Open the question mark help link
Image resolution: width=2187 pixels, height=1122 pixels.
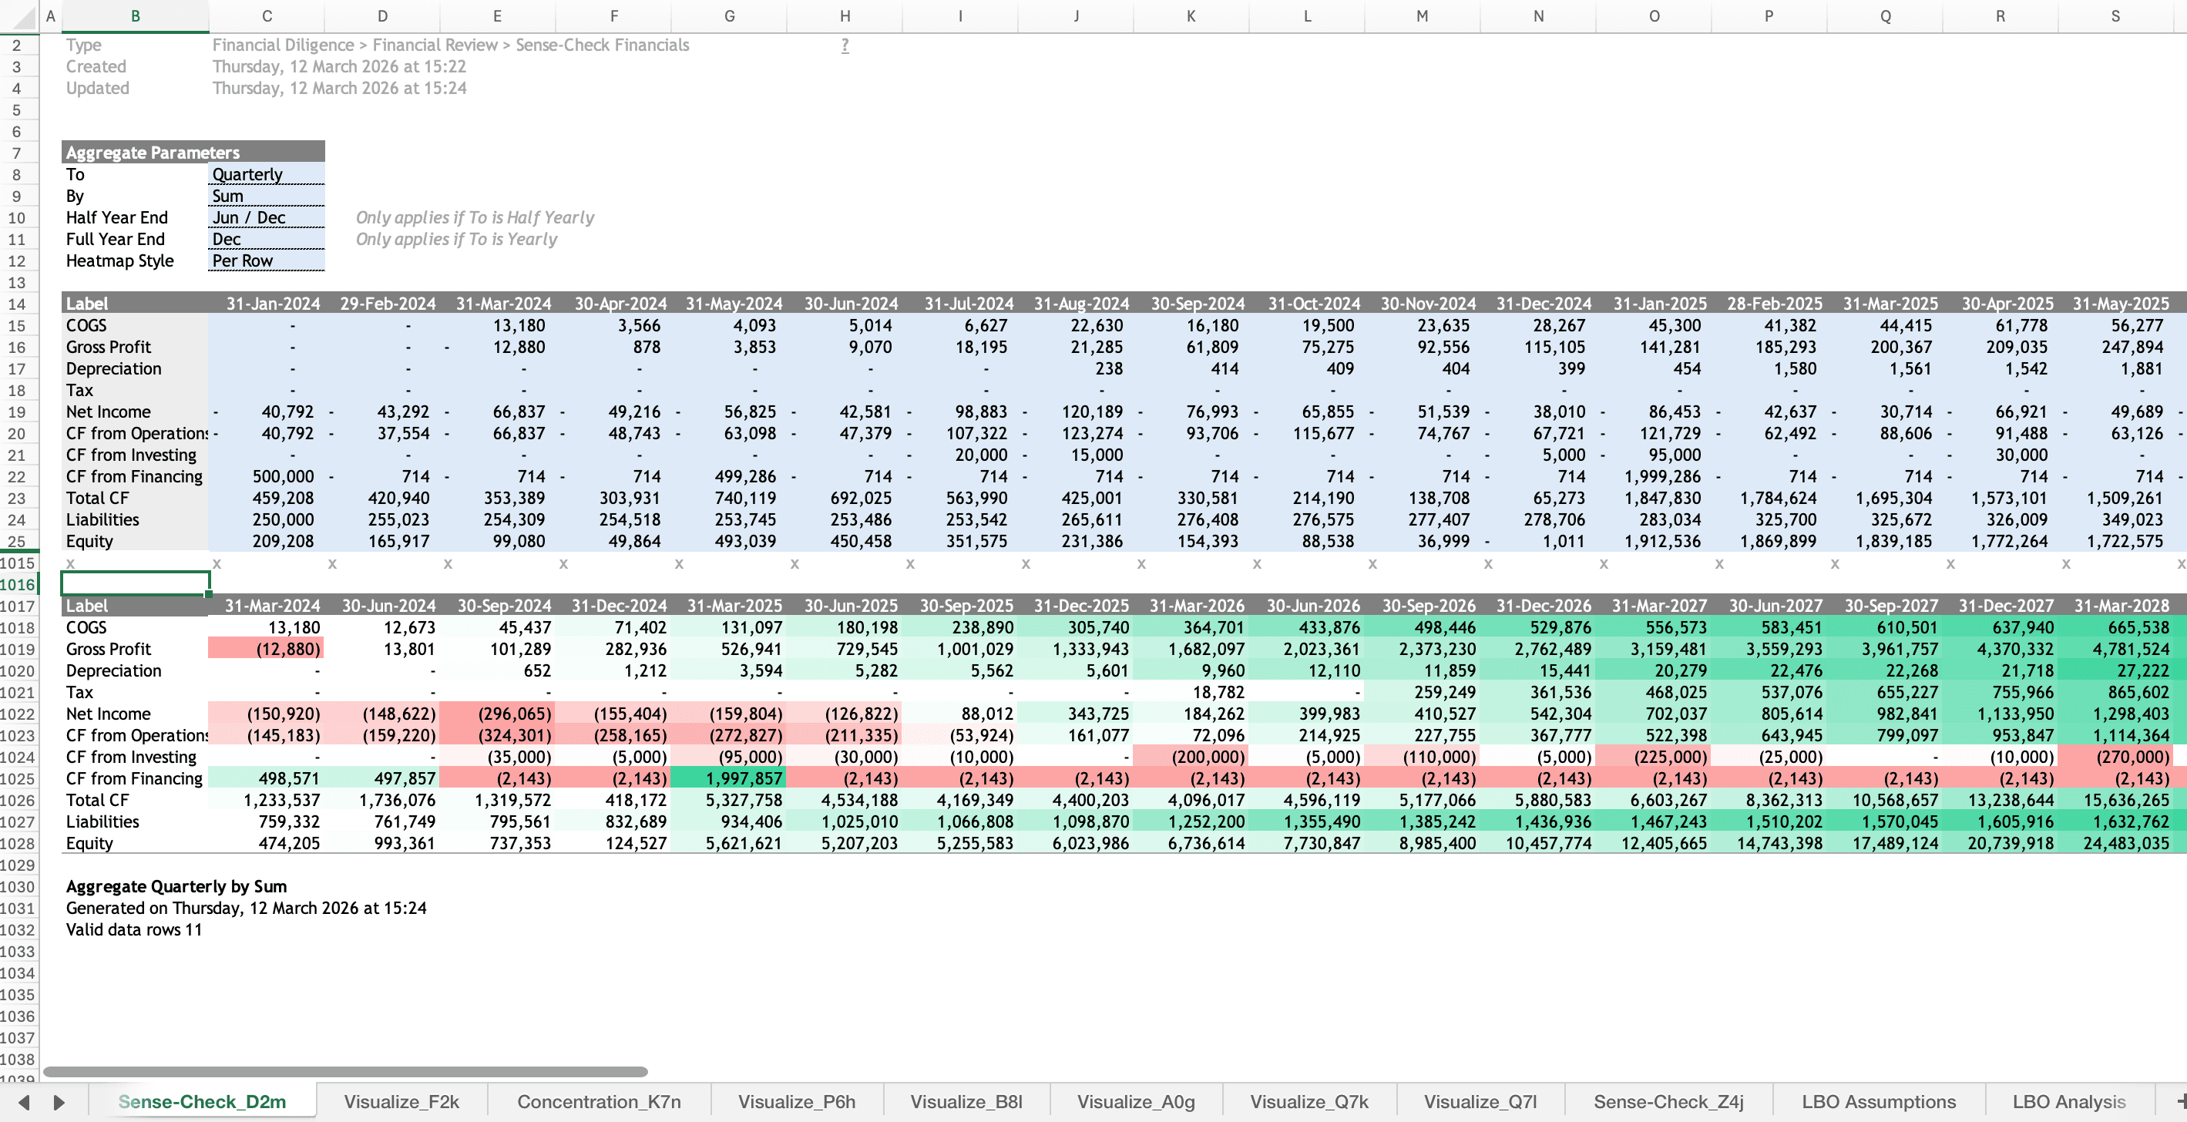pyautogui.click(x=845, y=45)
